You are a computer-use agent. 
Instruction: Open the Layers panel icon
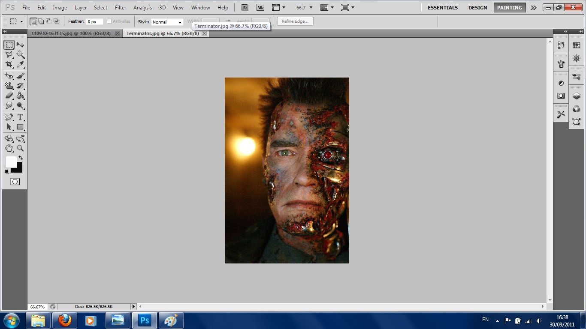(x=576, y=96)
